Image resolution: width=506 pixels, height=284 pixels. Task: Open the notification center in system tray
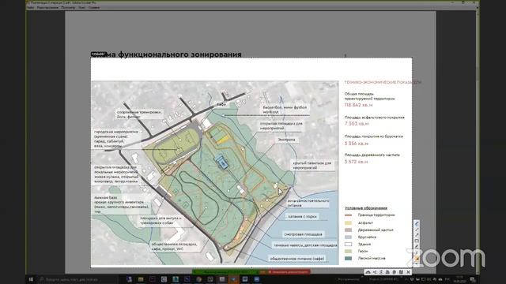tap(473, 279)
